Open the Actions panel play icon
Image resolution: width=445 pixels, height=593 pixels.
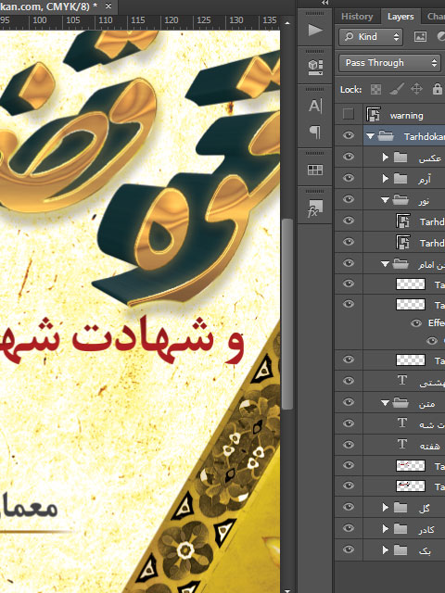click(x=315, y=30)
